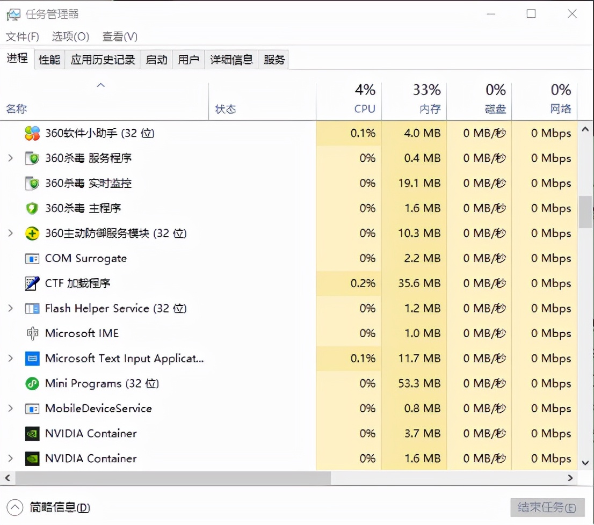Open the 文件(F) menu
The width and height of the screenshot is (594, 525).
[x=23, y=37]
